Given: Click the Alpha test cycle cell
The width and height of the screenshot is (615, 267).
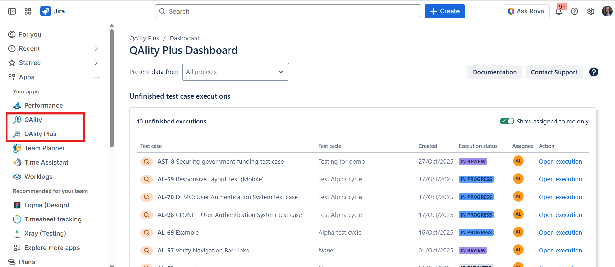Looking at the screenshot, I should pos(340,232).
